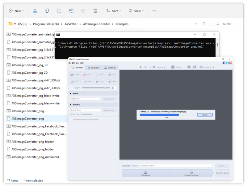This screenshot has width=247, height=187.
Task: Collapse the Rename section
Action: tap(70, 105)
